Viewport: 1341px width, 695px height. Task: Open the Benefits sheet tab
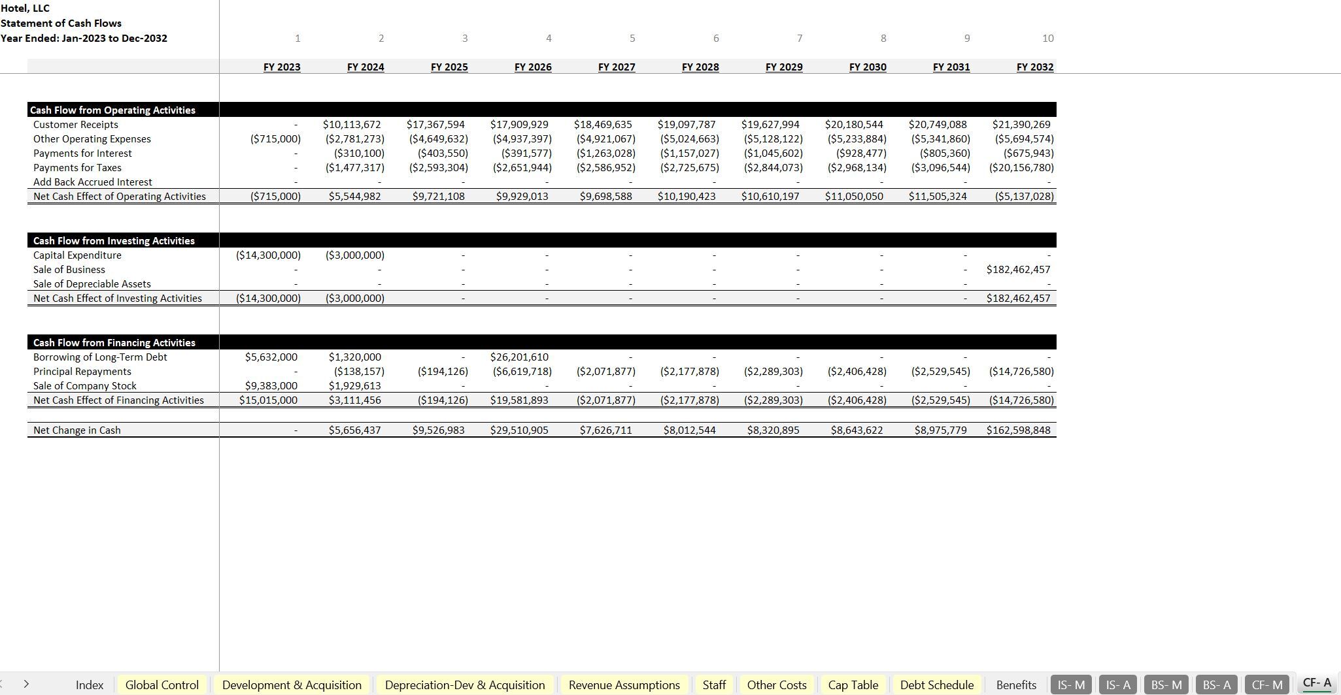click(1016, 685)
